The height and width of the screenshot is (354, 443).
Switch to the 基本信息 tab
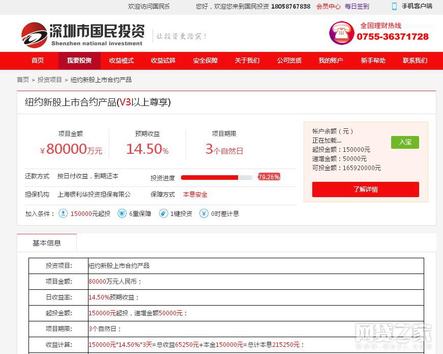tap(47, 243)
